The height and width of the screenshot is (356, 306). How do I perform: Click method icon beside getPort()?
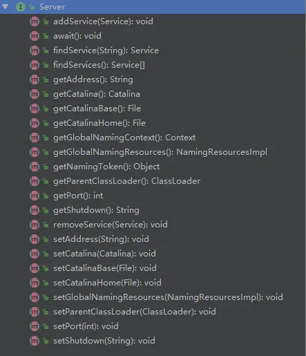[x=35, y=196]
